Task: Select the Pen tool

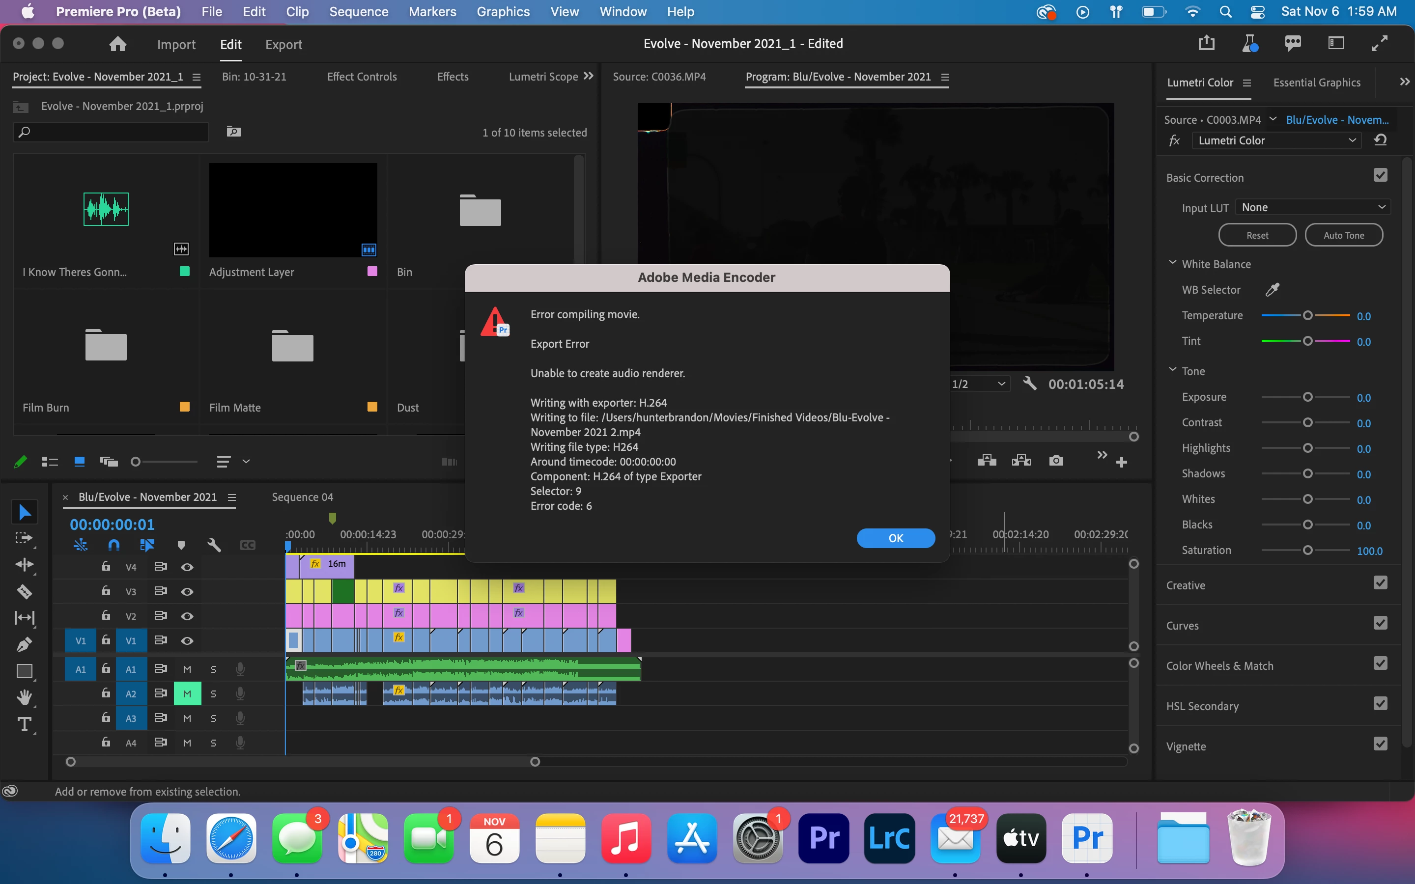Action: 24,644
